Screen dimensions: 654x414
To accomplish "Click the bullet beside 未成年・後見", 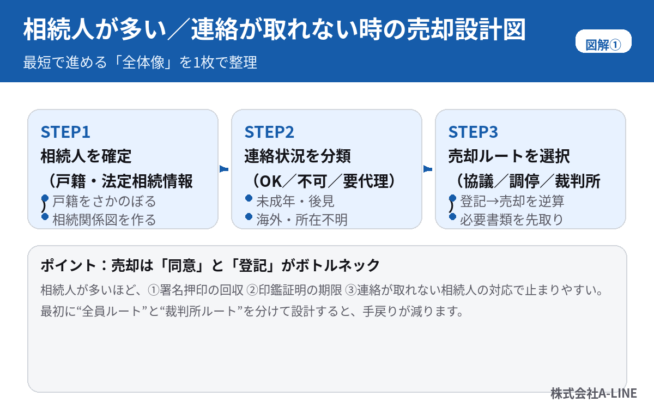I will click(x=249, y=198).
